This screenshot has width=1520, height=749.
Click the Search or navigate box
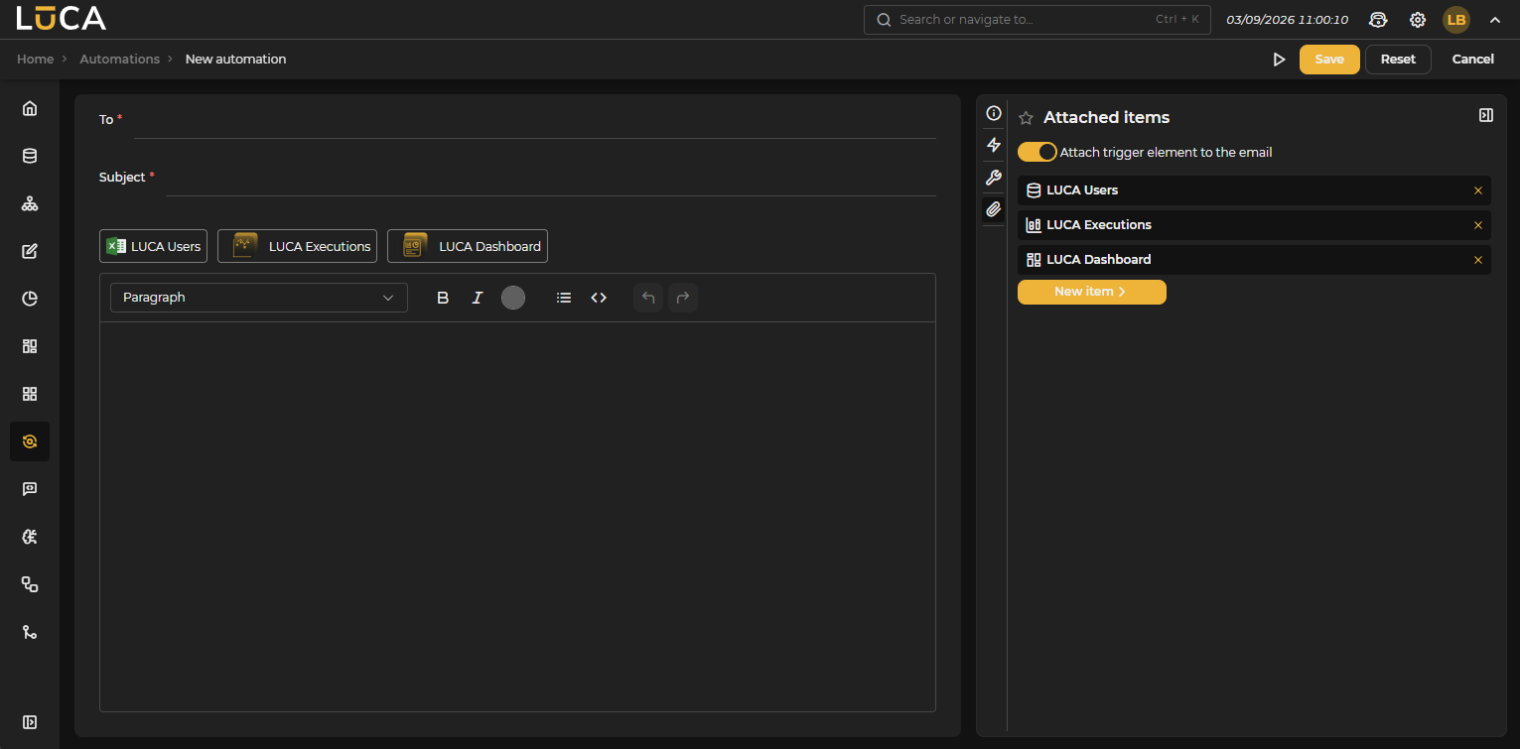[x=1037, y=20]
